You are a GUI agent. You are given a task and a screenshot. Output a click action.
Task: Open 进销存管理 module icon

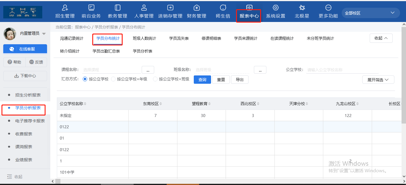170,8
